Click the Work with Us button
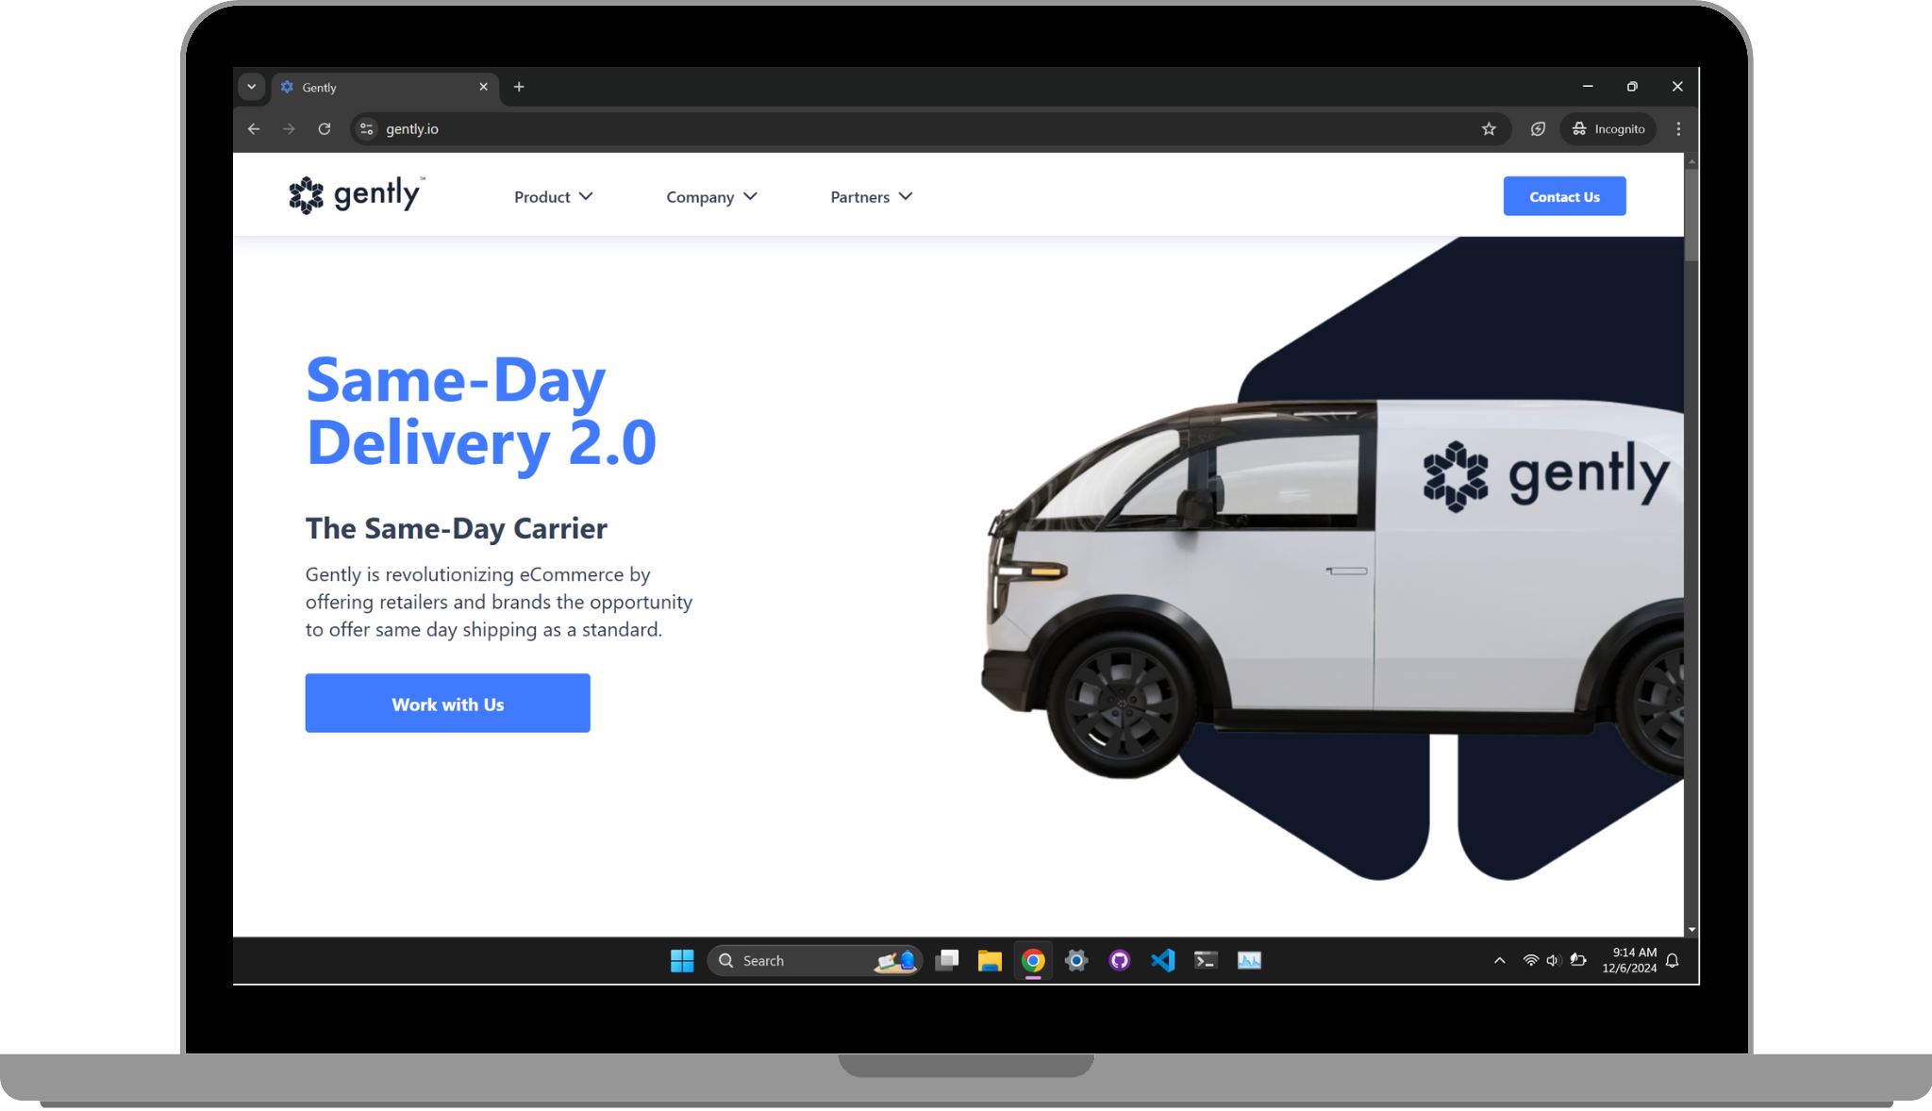This screenshot has width=1932, height=1111. (448, 704)
